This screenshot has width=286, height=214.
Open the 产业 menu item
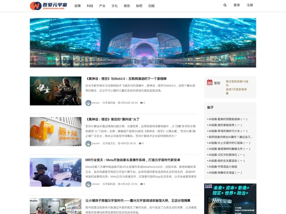pyautogui.click(x=102, y=6)
